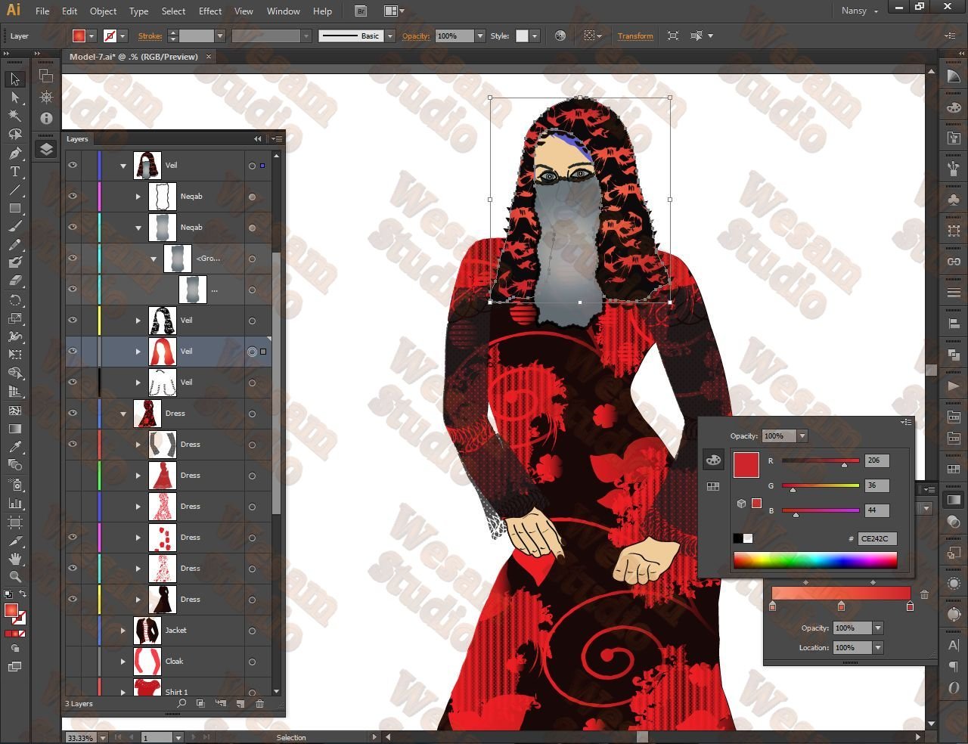Collapse the top-level Veil layer

click(123, 166)
